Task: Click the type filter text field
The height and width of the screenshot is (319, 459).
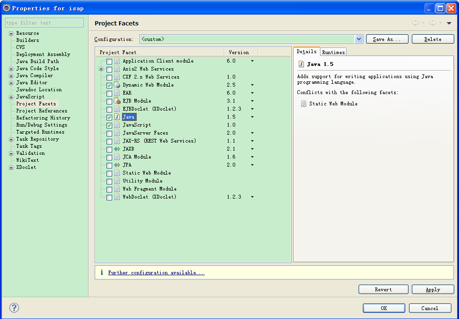Action: (44, 23)
